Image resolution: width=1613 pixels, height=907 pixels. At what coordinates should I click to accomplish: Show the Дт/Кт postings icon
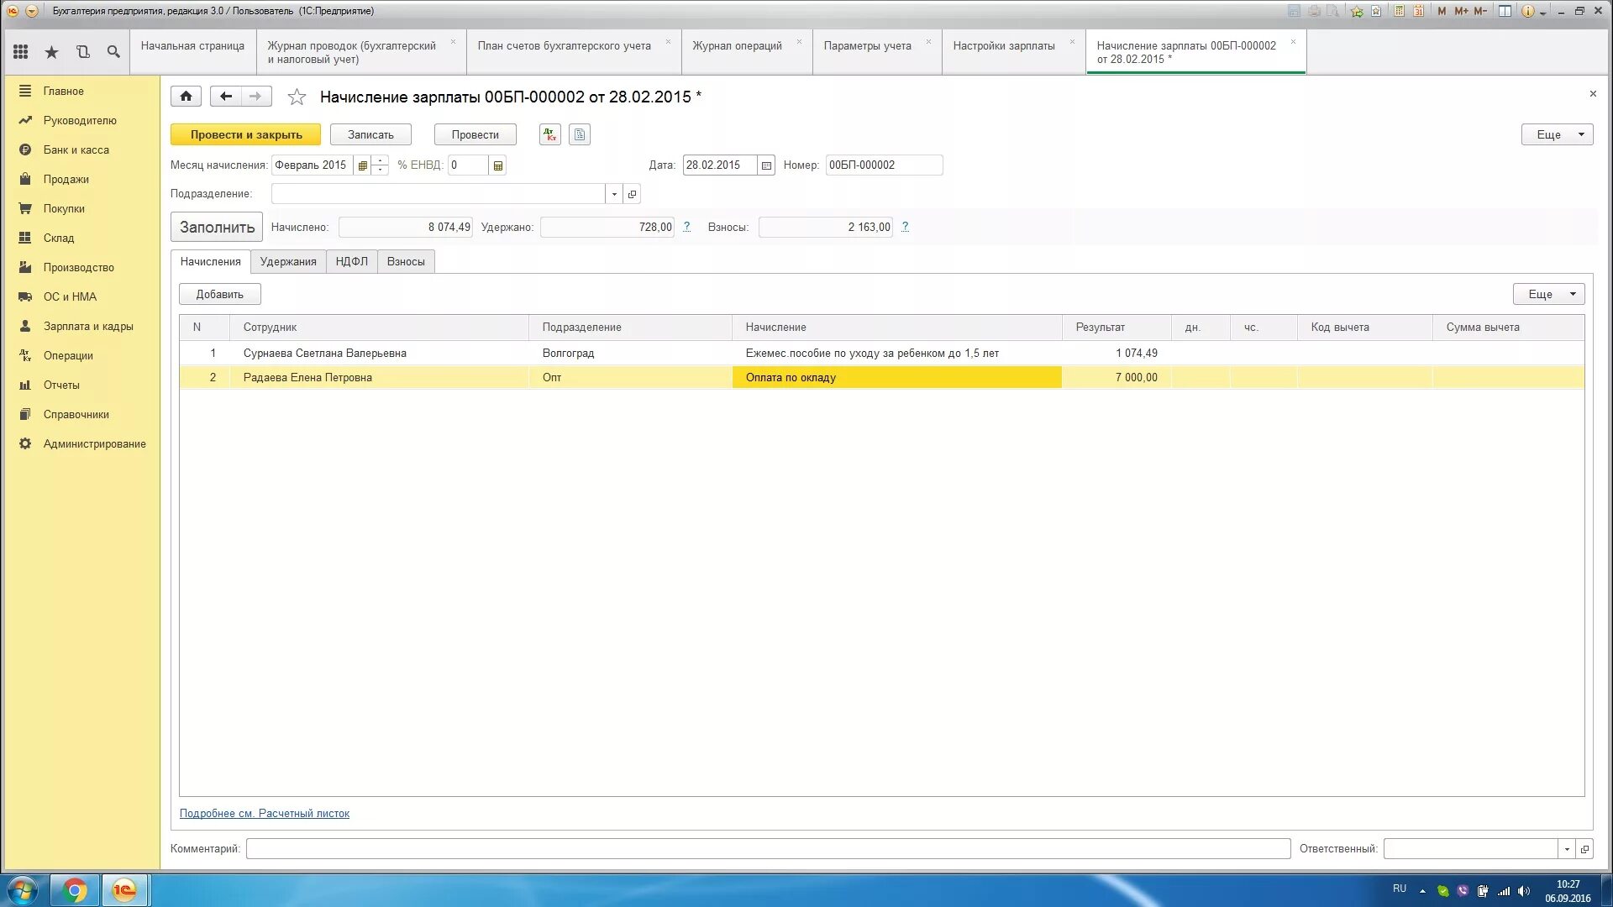(550, 134)
